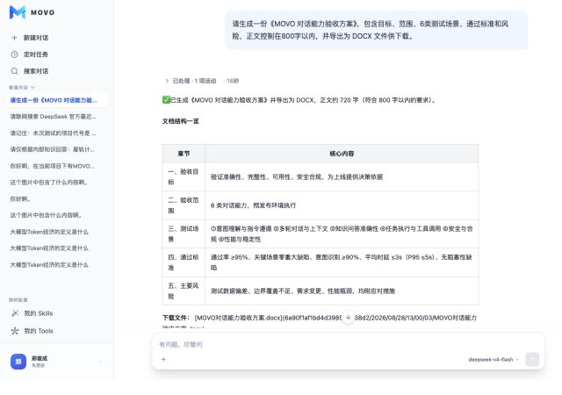Screen dimensions: 562x395
Task: Click the 章节 table header
Action: point(184,154)
